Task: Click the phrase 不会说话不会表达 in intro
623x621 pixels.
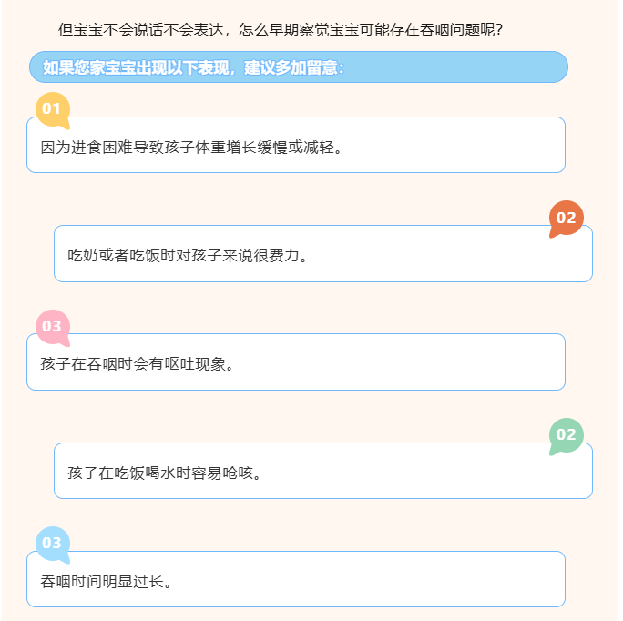Action: point(160,29)
